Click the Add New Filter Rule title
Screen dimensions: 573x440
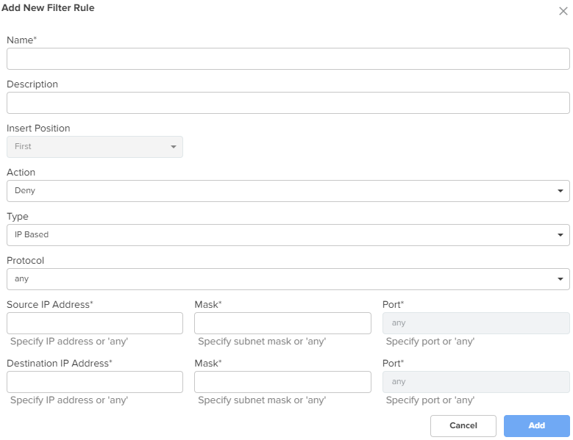tap(48, 8)
